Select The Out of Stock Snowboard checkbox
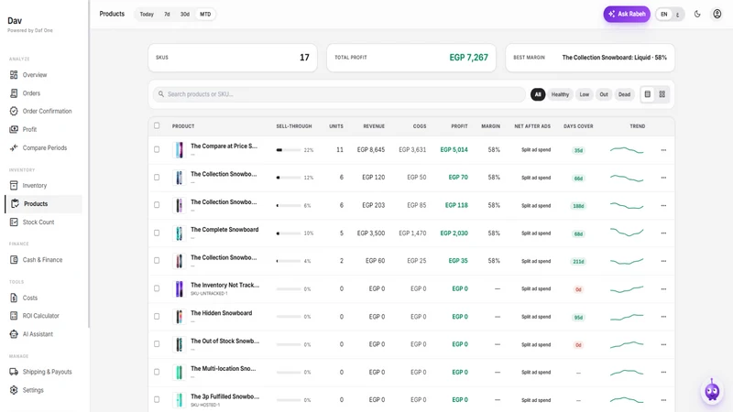The height and width of the screenshot is (412, 733). 157,344
